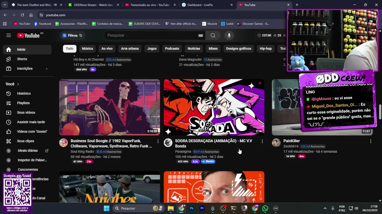Screen dimensions: 382x214
Task: Go to Início in the sidebar
Action: [27, 49]
